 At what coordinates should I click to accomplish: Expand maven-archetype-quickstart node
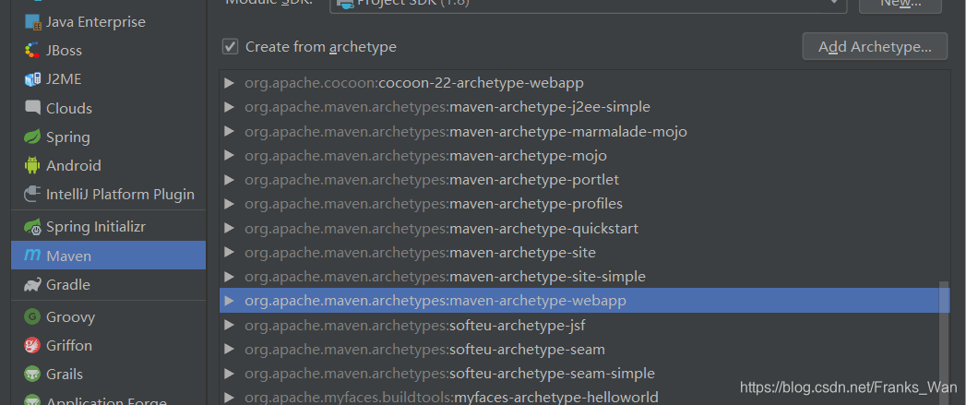(x=229, y=229)
